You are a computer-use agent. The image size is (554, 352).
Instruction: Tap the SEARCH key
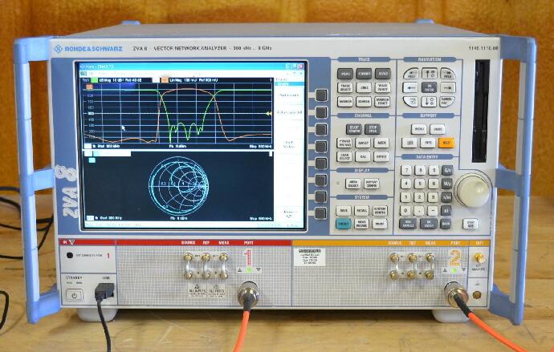point(364,102)
